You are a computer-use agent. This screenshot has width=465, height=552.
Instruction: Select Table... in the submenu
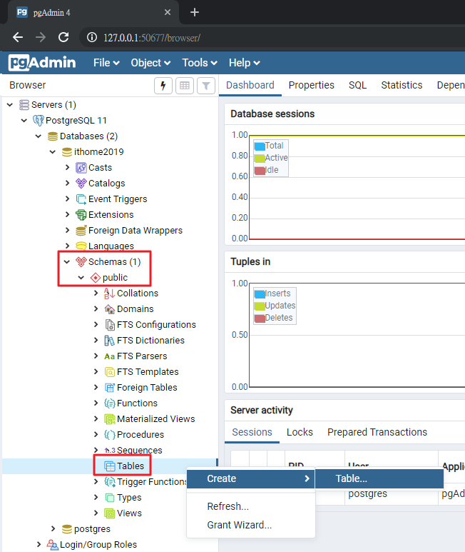pyautogui.click(x=379, y=478)
